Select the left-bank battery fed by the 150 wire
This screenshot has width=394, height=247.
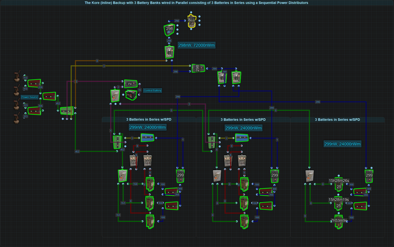click(149, 184)
